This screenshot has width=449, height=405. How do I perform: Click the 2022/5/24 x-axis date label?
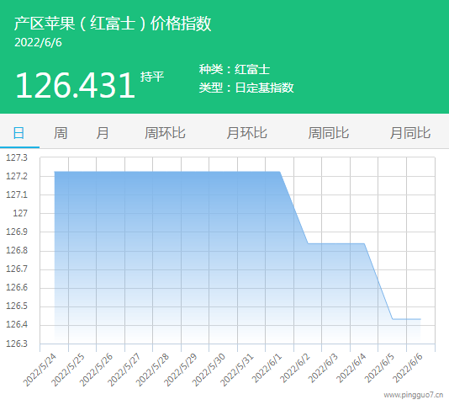click(40, 370)
